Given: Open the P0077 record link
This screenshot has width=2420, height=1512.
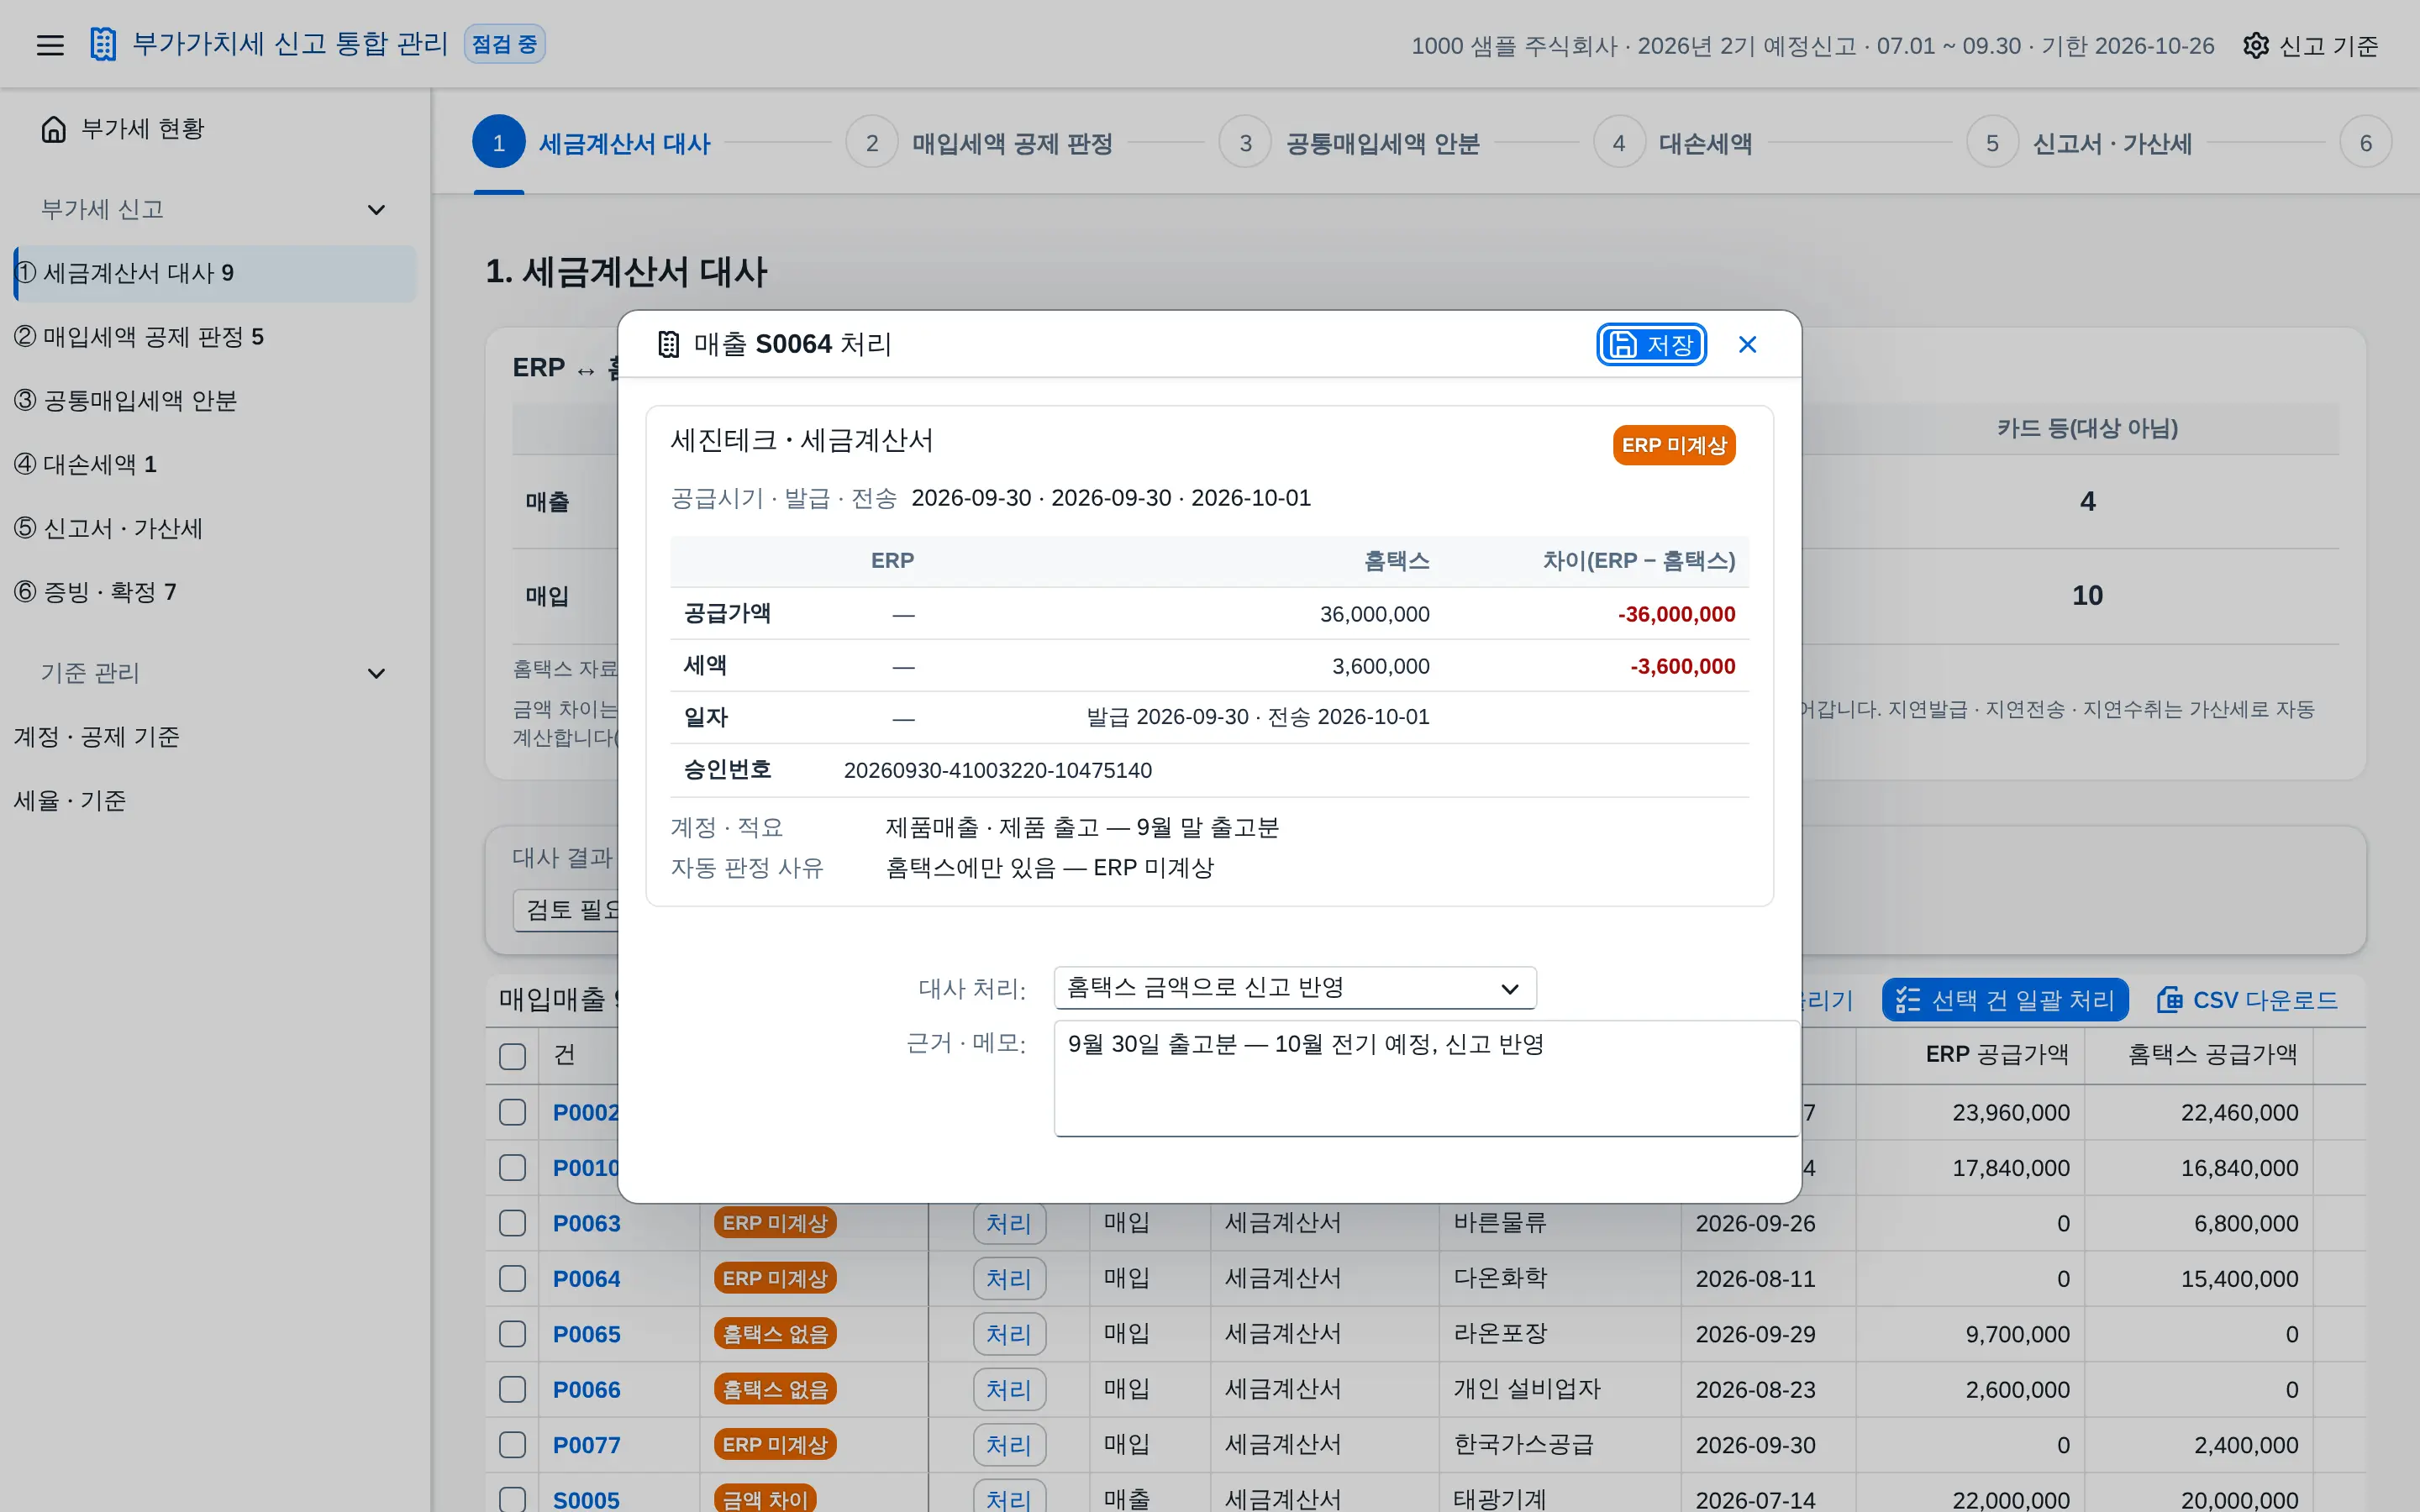Looking at the screenshot, I should (587, 1446).
